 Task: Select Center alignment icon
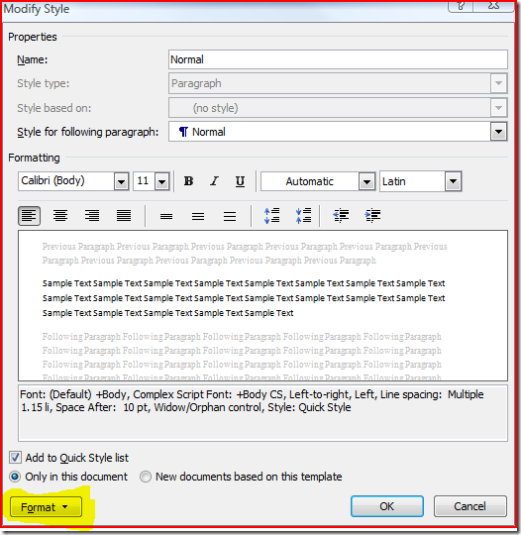click(60, 216)
